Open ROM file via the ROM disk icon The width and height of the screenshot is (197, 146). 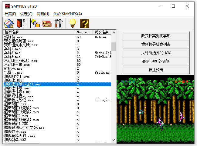[9, 23]
